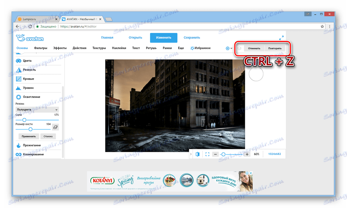Open the Эффекты tab
Screen dimensions: 347x208
point(60,48)
